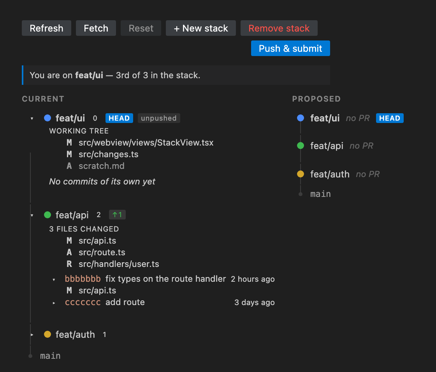Click the WORKING TREE heading

pos(79,131)
